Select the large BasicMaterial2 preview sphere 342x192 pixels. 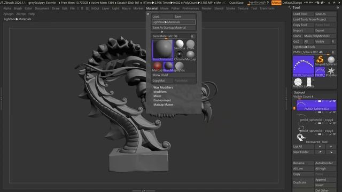(x=162, y=50)
